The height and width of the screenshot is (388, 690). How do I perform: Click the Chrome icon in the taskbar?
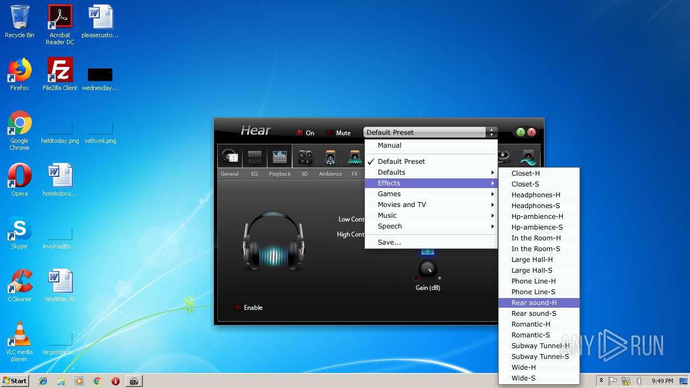[x=98, y=381]
